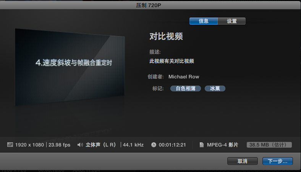This screenshot has width=301, height=172.
Task: Click the speaker audio icon
Action: tap(80, 145)
